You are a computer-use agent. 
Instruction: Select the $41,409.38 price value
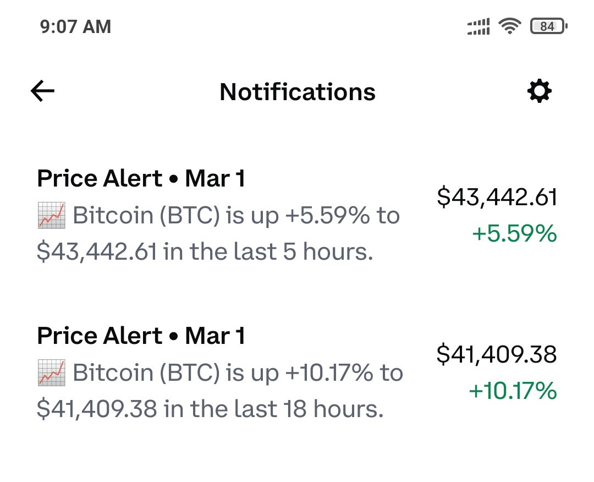(497, 354)
